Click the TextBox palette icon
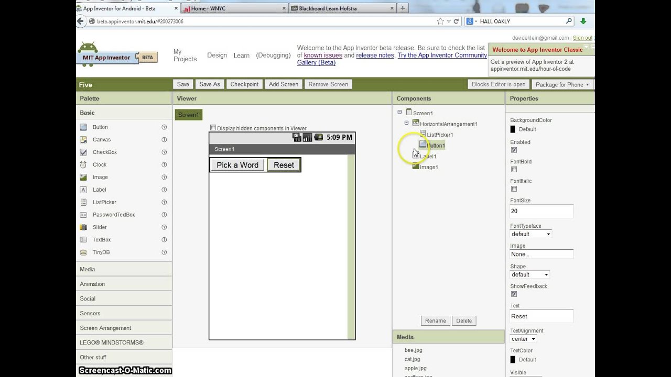Viewport: 671px width, 377px height. (83, 240)
